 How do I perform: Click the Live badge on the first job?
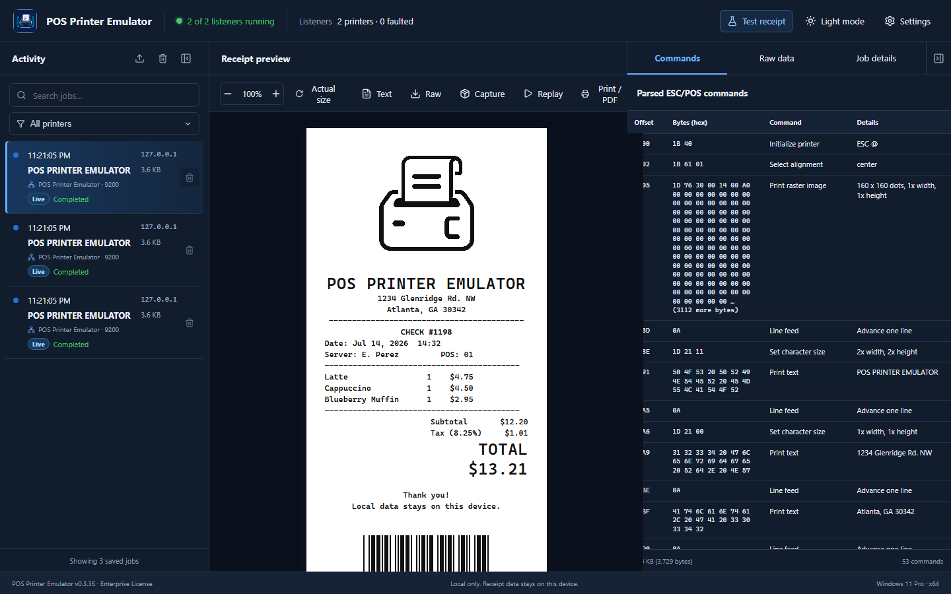[38, 199]
